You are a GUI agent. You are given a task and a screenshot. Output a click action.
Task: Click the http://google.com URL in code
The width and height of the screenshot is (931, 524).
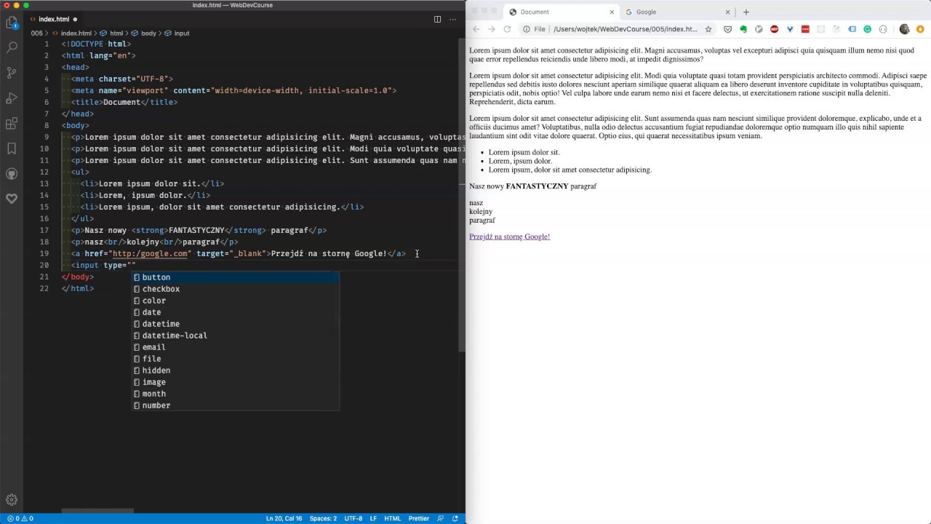[150, 253]
